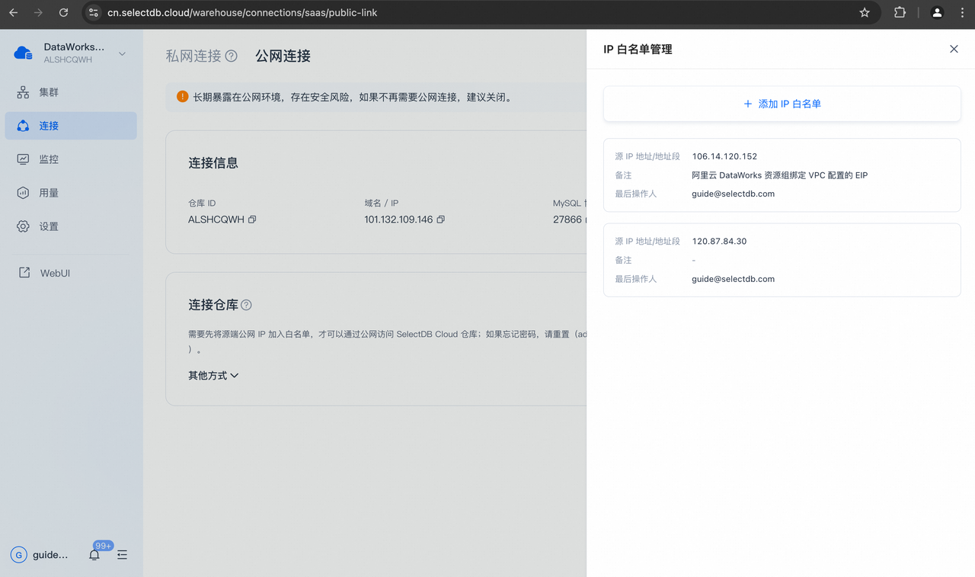
Task: Open the Chrome profile avatar icon
Action: click(x=937, y=13)
